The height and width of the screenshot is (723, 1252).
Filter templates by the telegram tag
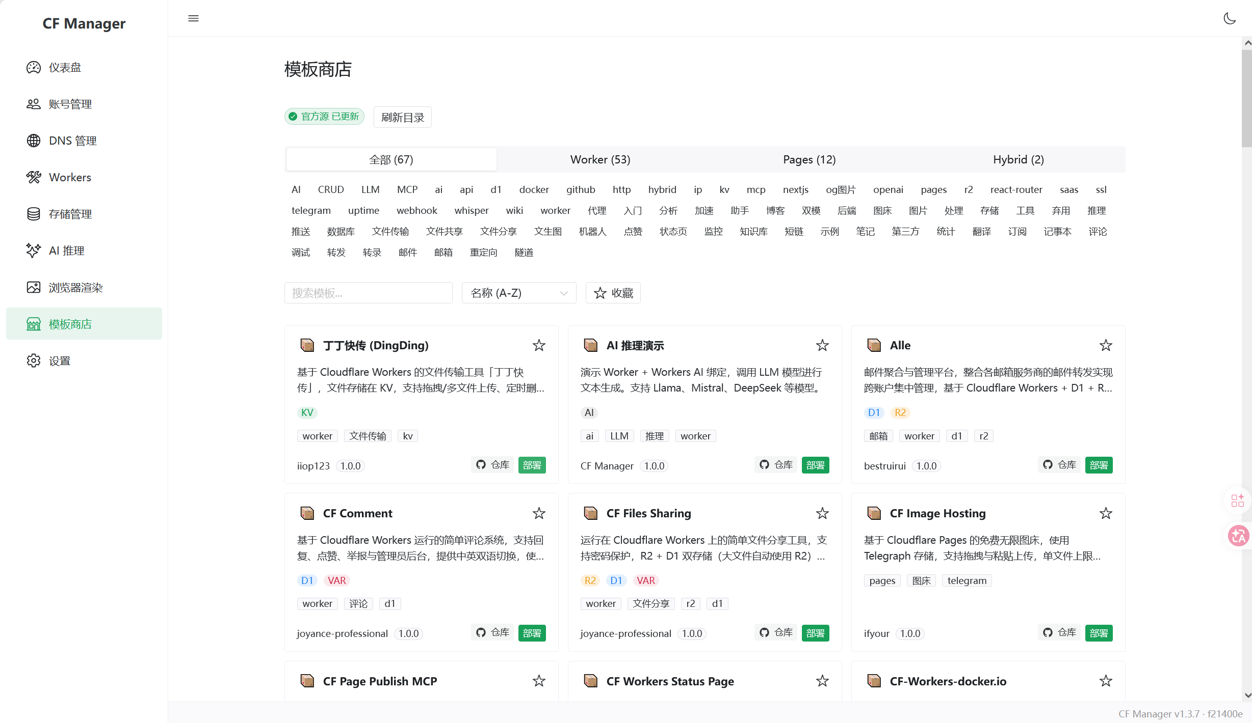click(x=311, y=210)
